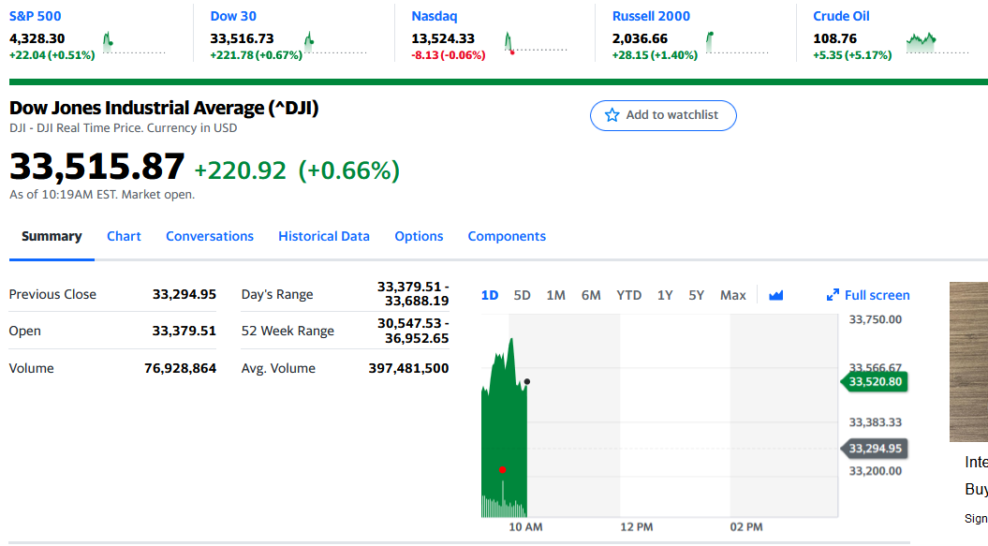Open the Conversations tab
This screenshot has width=988, height=546.
(209, 236)
